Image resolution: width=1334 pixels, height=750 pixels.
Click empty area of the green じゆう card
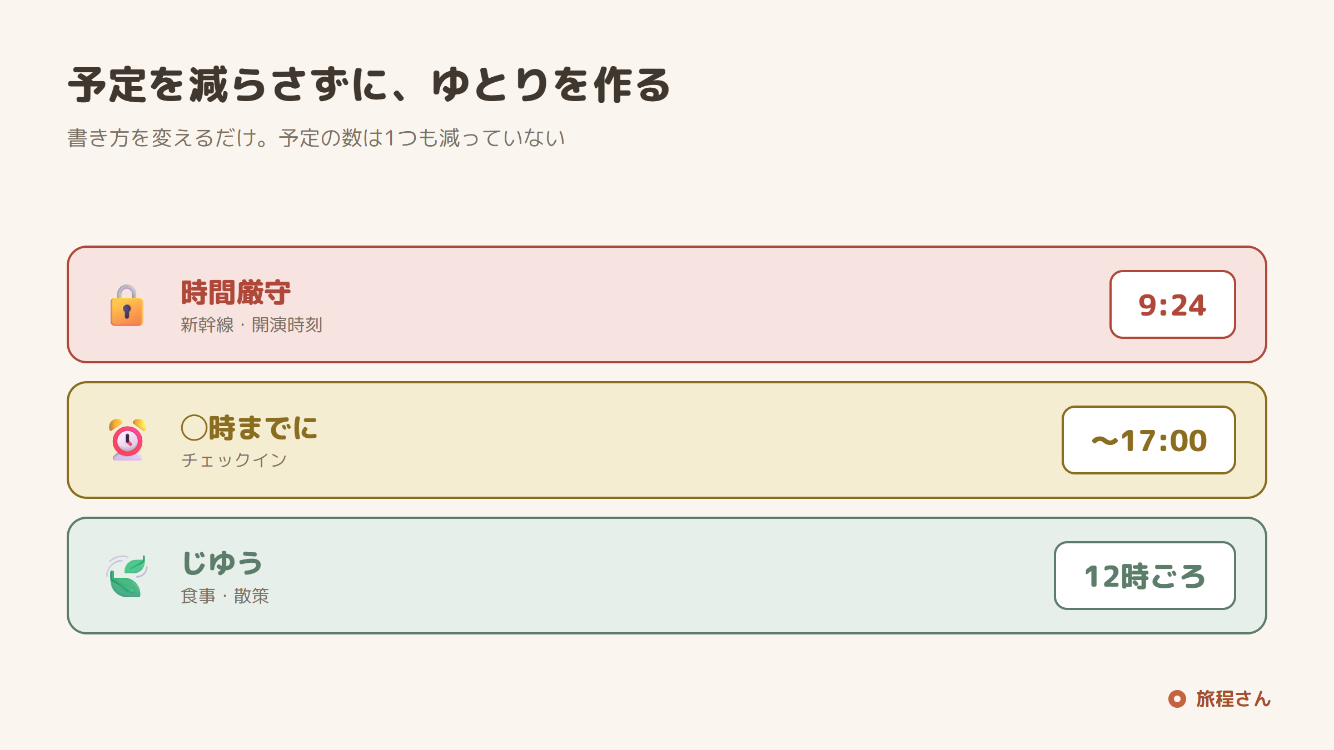pyautogui.click(x=667, y=576)
